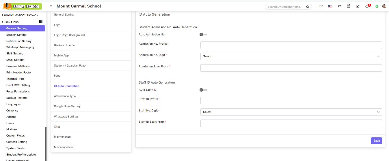Screen dimensions: 389x161
Task: Open the Backend Theme settings tab
Action: point(64,45)
